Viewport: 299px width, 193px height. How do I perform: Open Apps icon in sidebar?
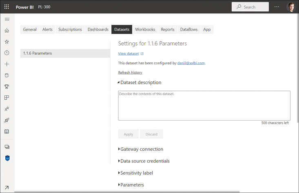tap(7, 98)
